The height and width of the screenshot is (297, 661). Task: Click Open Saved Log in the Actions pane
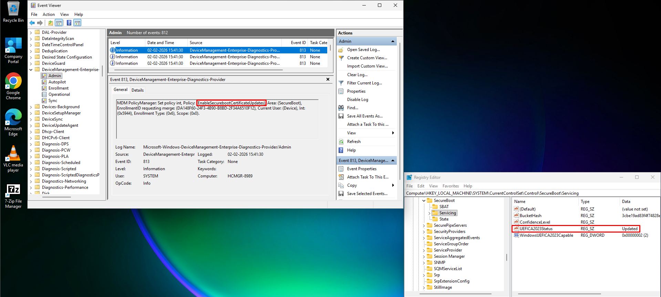(x=363, y=50)
